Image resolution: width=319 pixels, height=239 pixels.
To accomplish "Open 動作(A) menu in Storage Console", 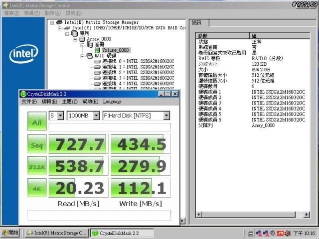I will pyautogui.click(x=53, y=13).
